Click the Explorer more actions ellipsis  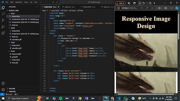click(x=37, y=7)
